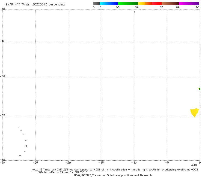Click the '-5' longitude axis label
The width and height of the screenshot is (202, 177).
[x=167, y=163]
